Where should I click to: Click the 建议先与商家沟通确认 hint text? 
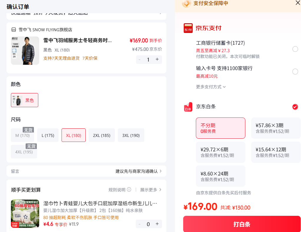[x=136, y=171]
